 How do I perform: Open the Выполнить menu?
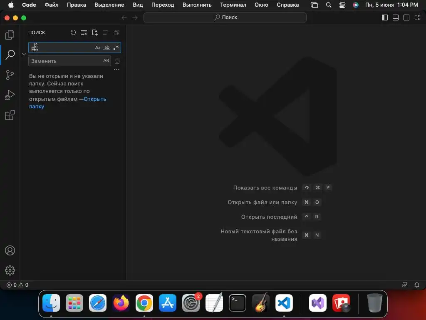tap(197, 5)
